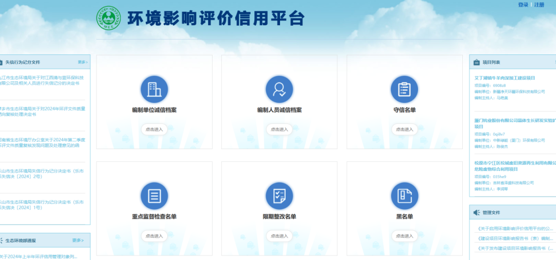Open 失信行为记分决定书 〔2024〕2号 link
556x260 pixels.
(x=42, y=174)
